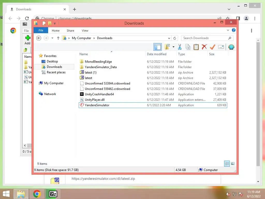Go back in Explorer history
The width and height of the screenshot is (265, 199).
coord(39,38)
